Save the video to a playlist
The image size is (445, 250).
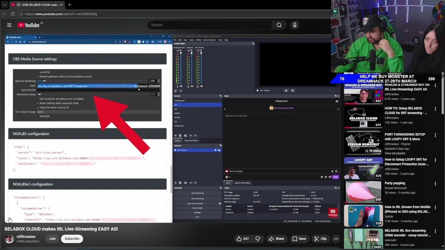tap(299, 239)
